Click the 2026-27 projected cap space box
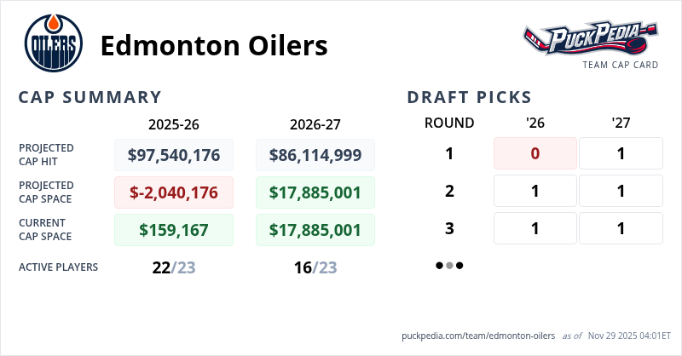The height and width of the screenshot is (356, 682). [x=315, y=192]
